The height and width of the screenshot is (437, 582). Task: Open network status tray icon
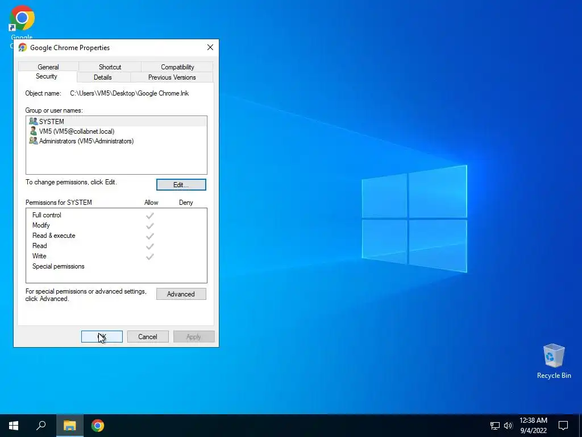tap(495, 426)
